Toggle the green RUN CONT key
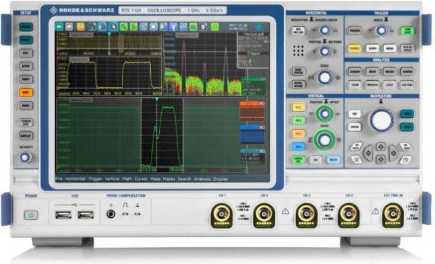Viewport: 435px width, 264px height. [407, 31]
